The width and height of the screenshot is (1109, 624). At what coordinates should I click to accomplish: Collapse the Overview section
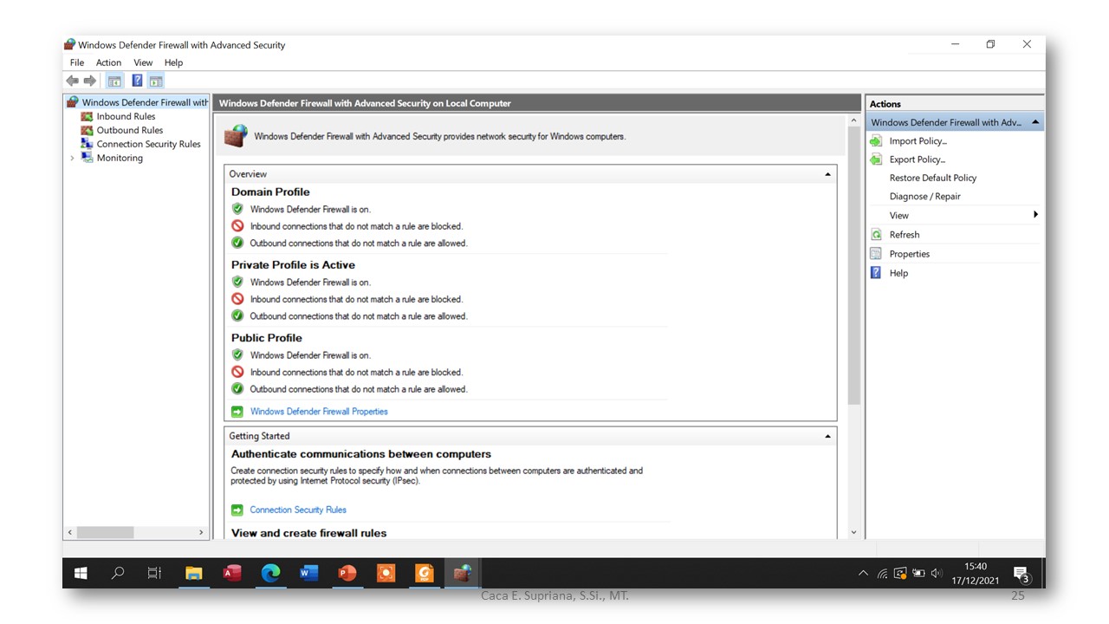827,174
